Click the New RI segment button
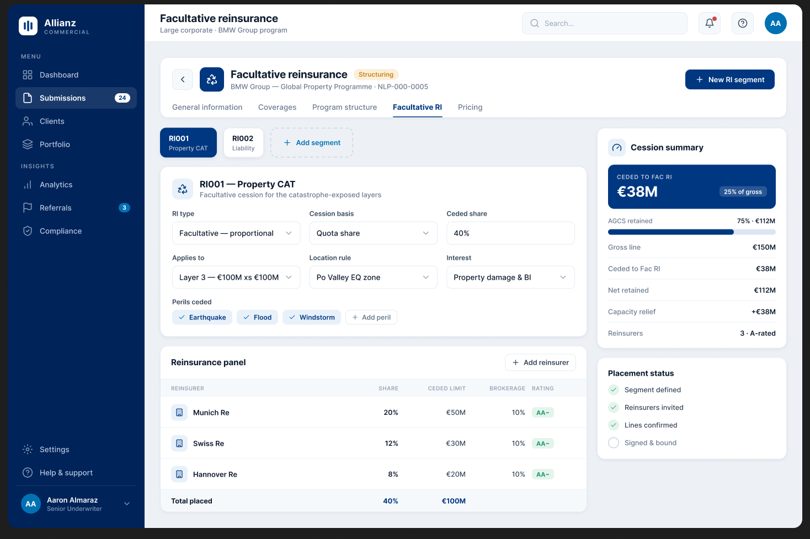The width and height of the screenshot is (810, 539). [730, 79]
